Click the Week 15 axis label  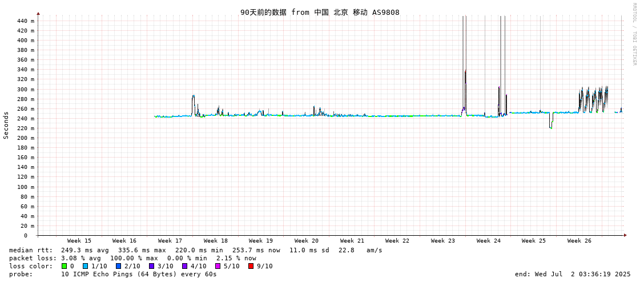pyautogui.click(x=79, y=241)
